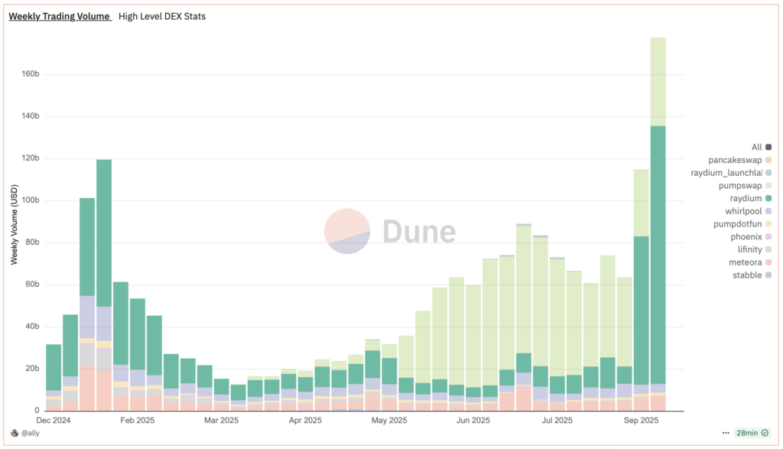Toggle the pancakeswap series in the legend
Viewport: 783px width, 449px height.
735,161
